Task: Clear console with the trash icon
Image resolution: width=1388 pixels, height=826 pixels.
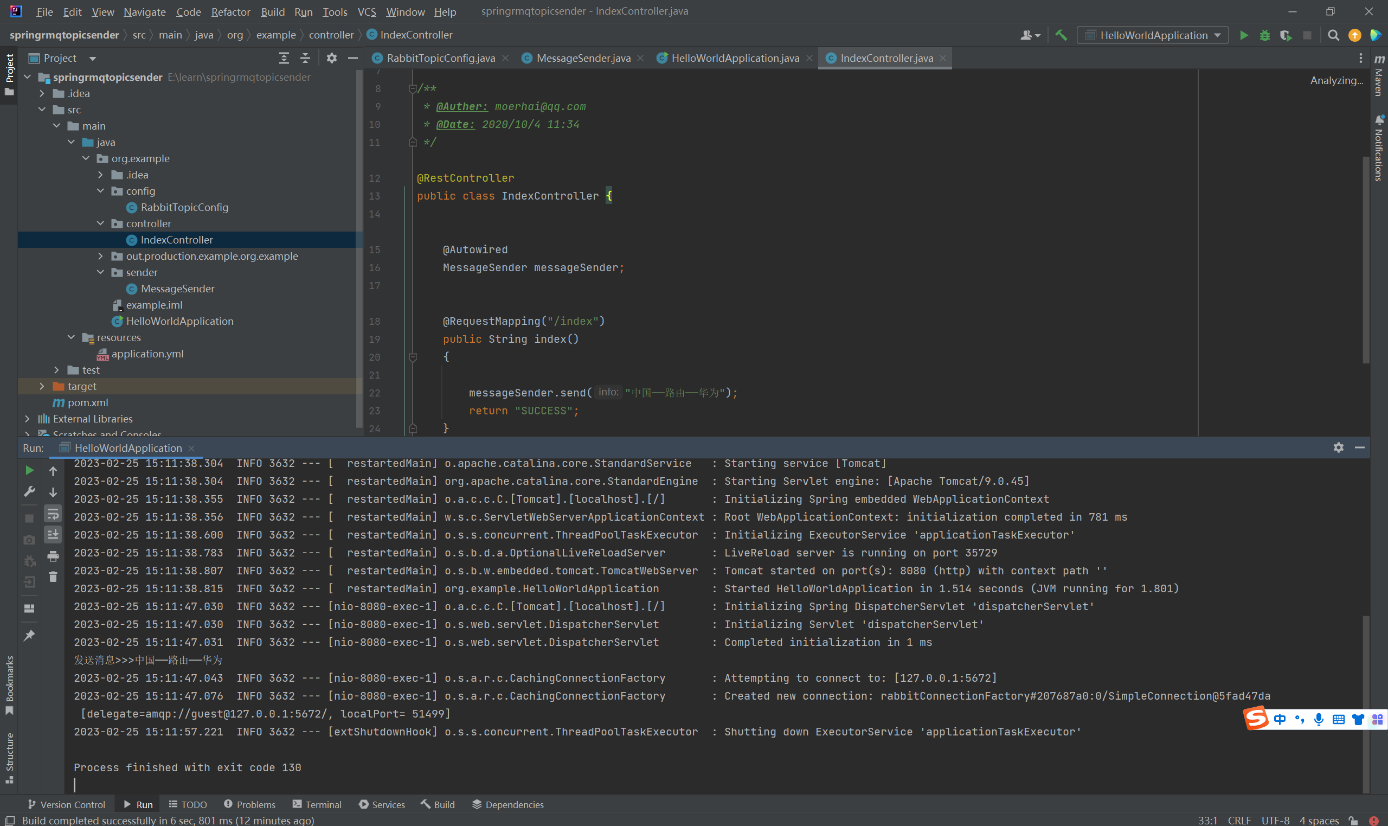Action: pos(53,577)
